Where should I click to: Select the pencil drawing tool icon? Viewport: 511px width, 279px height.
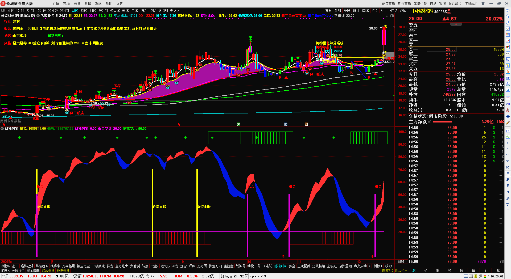click(x=508, y=123)
